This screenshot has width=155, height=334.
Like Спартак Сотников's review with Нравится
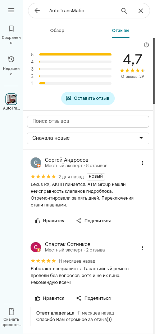tap(50, 298)
